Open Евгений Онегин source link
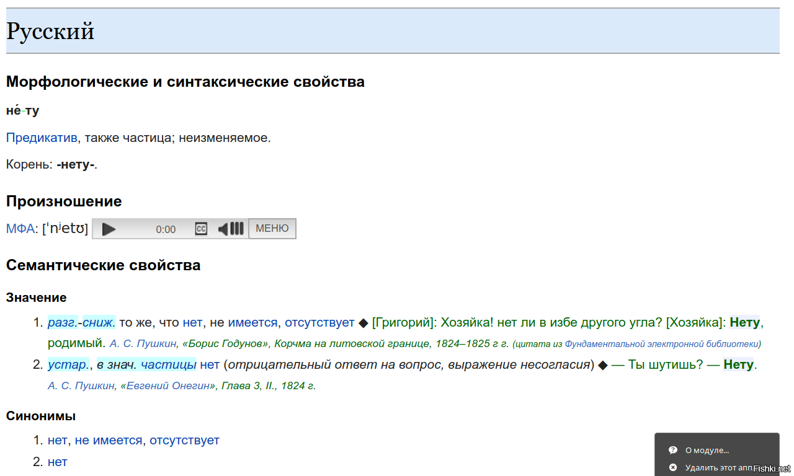 pyautogui.click(x=167, y=386)
